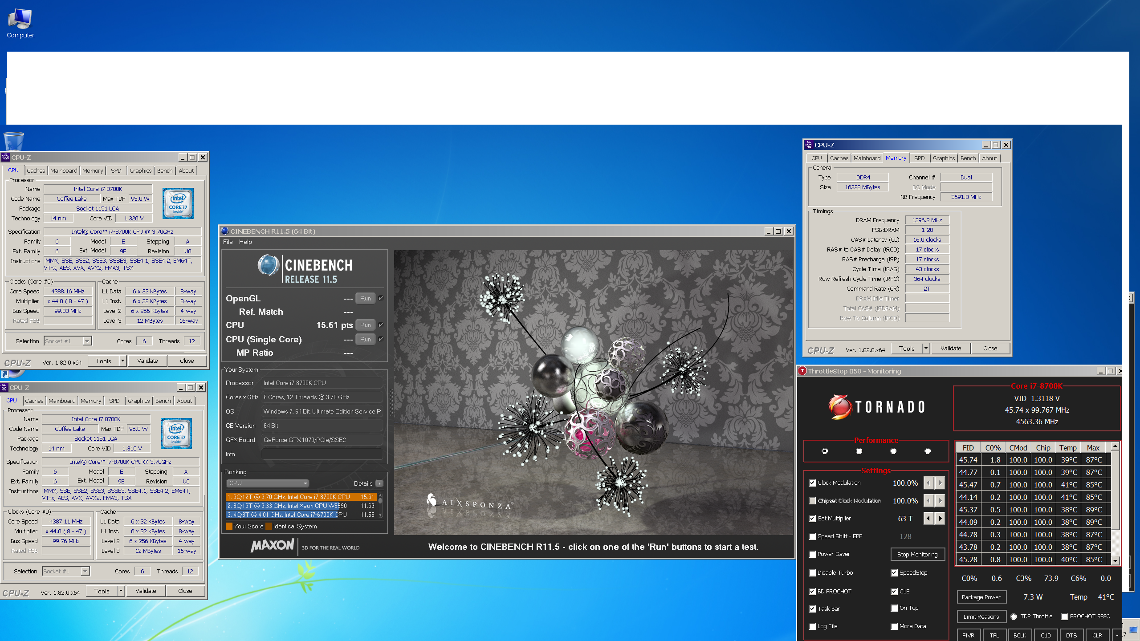Switch to the SPD tab in Memory CPU-Z
Screen dimensions: 1140x641
(x=919, y=158)
